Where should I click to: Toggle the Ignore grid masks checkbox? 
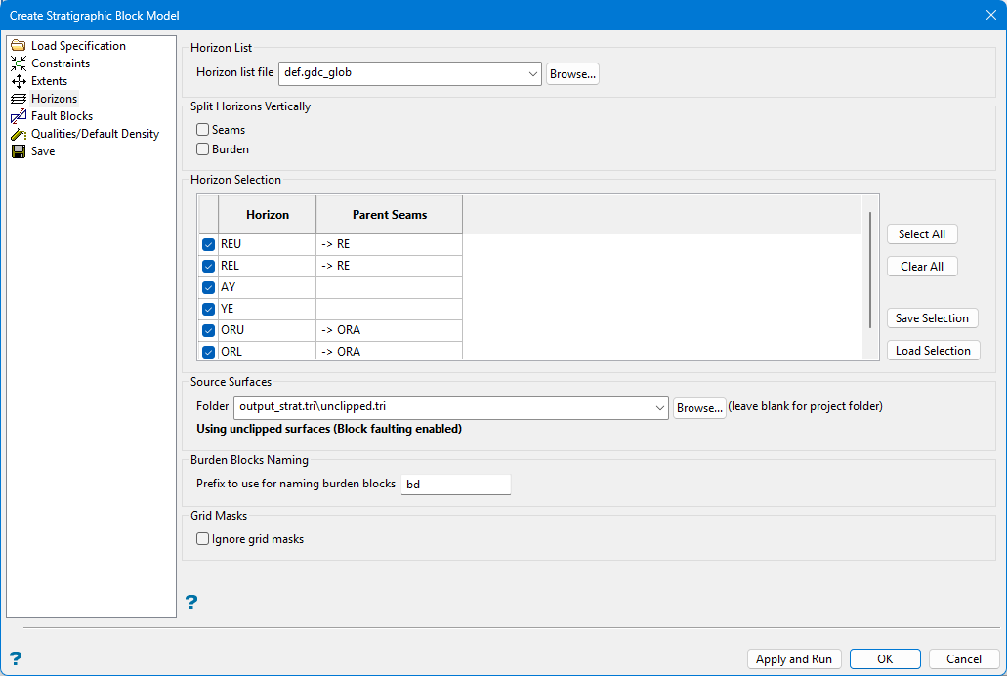pos(203,539)
